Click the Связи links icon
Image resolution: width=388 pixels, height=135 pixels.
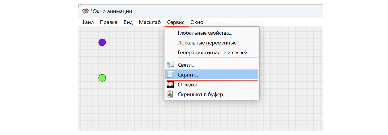pyautogui.click(x=170, y=65)
